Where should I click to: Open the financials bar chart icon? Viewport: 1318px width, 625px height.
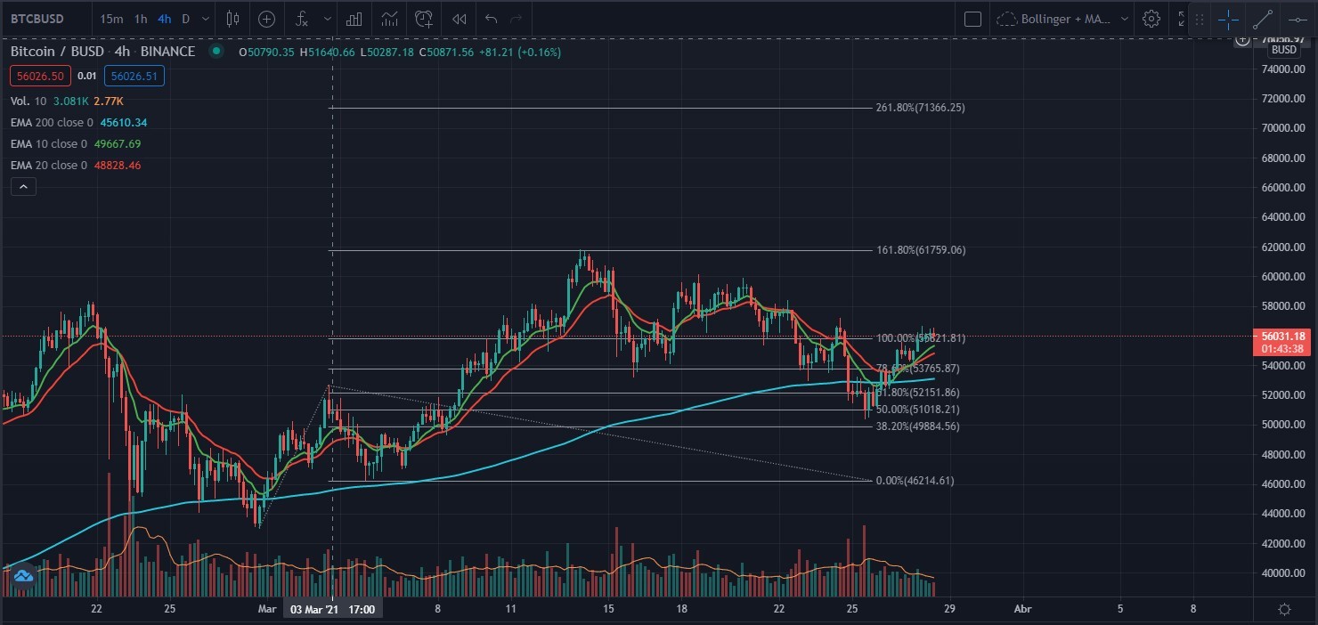(x=353, y=19)
